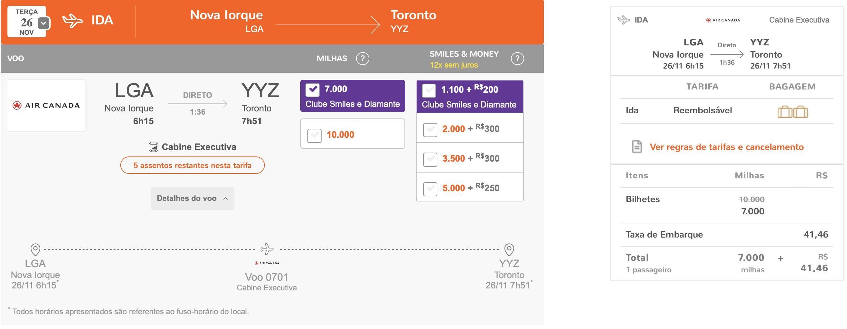Viewport: 847px width, 329px height.
Task: Check the 1.100 + R$200 option
Action: pyautogui.click(x=429, y=90)
